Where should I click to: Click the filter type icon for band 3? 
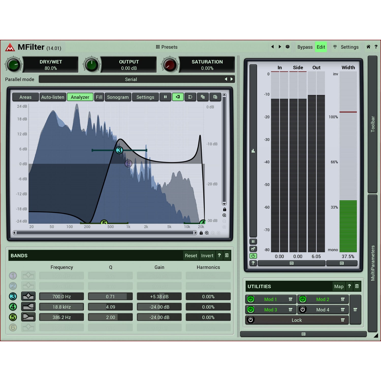pos(28,296)
